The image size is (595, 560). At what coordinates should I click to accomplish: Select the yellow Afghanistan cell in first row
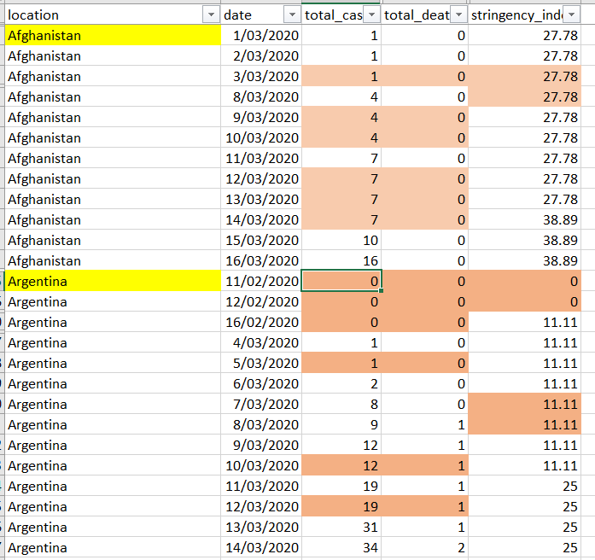[x=113, y=35]
